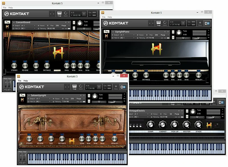Screen dimensions: 228x167
Task: Toggle the Keyb icon in ConcertGrand window
Action: click(60, 14)
